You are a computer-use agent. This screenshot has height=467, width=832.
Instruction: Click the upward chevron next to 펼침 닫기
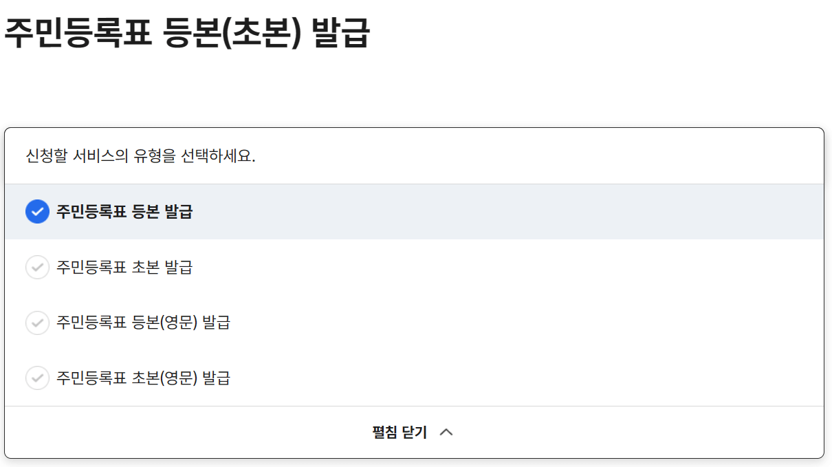[x=448, y=432]
